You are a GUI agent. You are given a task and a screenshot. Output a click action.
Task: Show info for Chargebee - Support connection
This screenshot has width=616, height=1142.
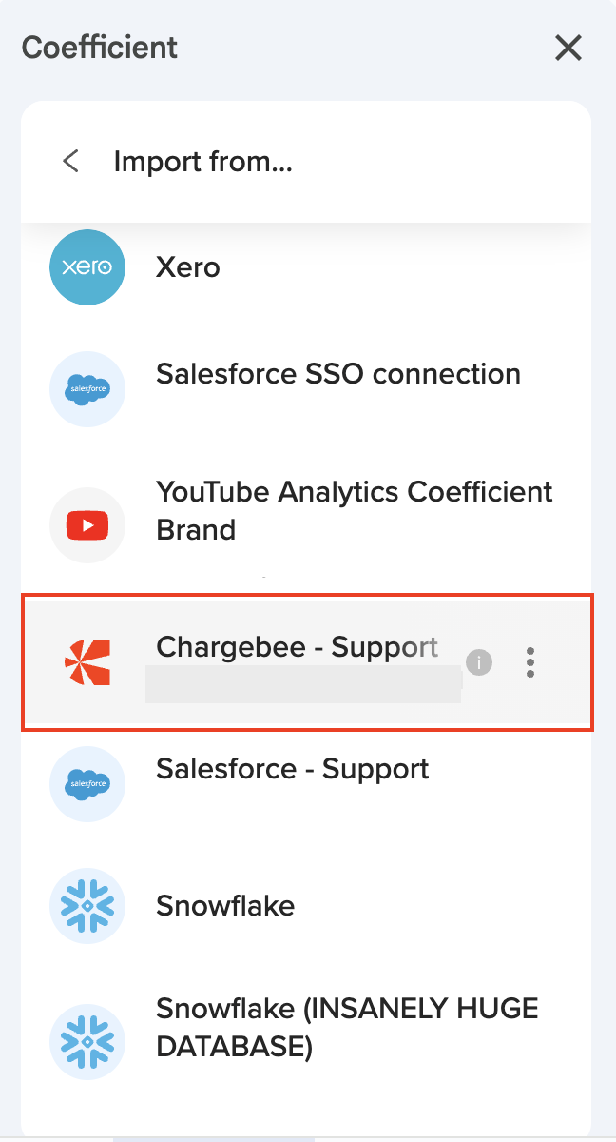(479, 662)
